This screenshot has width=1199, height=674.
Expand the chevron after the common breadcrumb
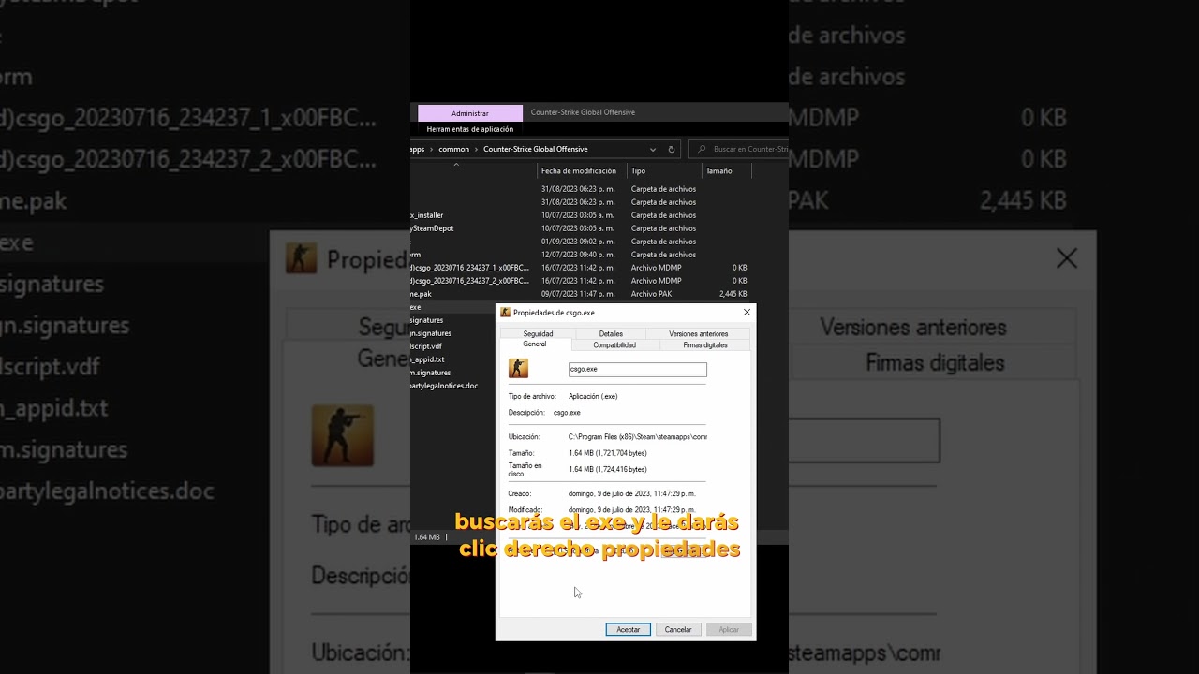476,149
